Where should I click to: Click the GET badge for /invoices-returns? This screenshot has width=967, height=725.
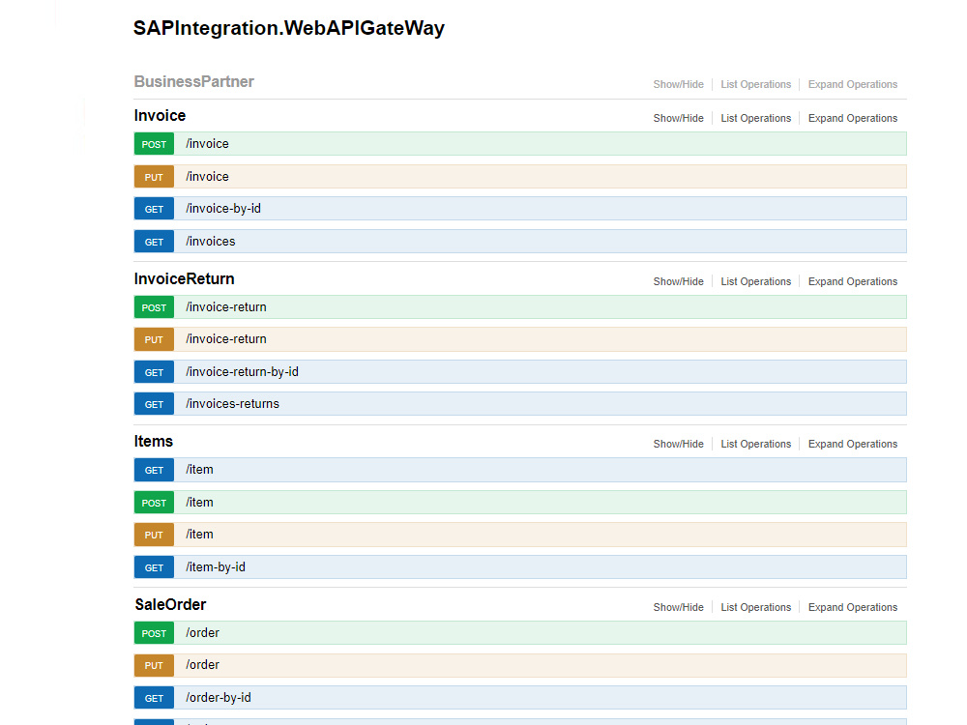tap(154, 404)
